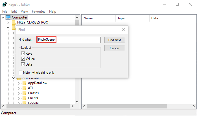The width and height of the screenshot is (197, 116).
Task: Maximize the Registry Editor window
Action: (177, 4)
